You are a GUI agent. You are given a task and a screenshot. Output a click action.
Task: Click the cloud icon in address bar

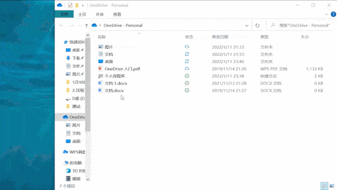point(94,25)
